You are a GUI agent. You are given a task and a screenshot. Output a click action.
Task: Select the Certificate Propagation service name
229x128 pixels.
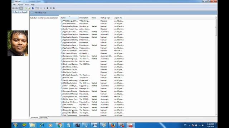70,80
